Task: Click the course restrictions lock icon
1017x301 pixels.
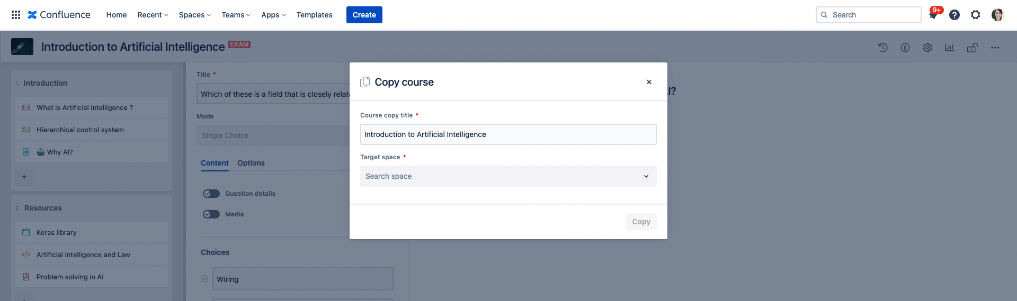Action: [x=972, y=48]
